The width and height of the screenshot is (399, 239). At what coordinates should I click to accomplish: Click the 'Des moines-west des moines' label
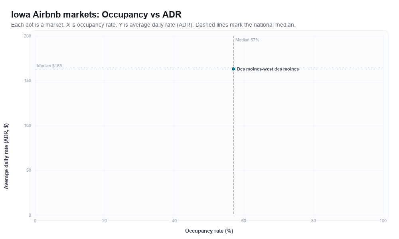(x=268, y=69)
